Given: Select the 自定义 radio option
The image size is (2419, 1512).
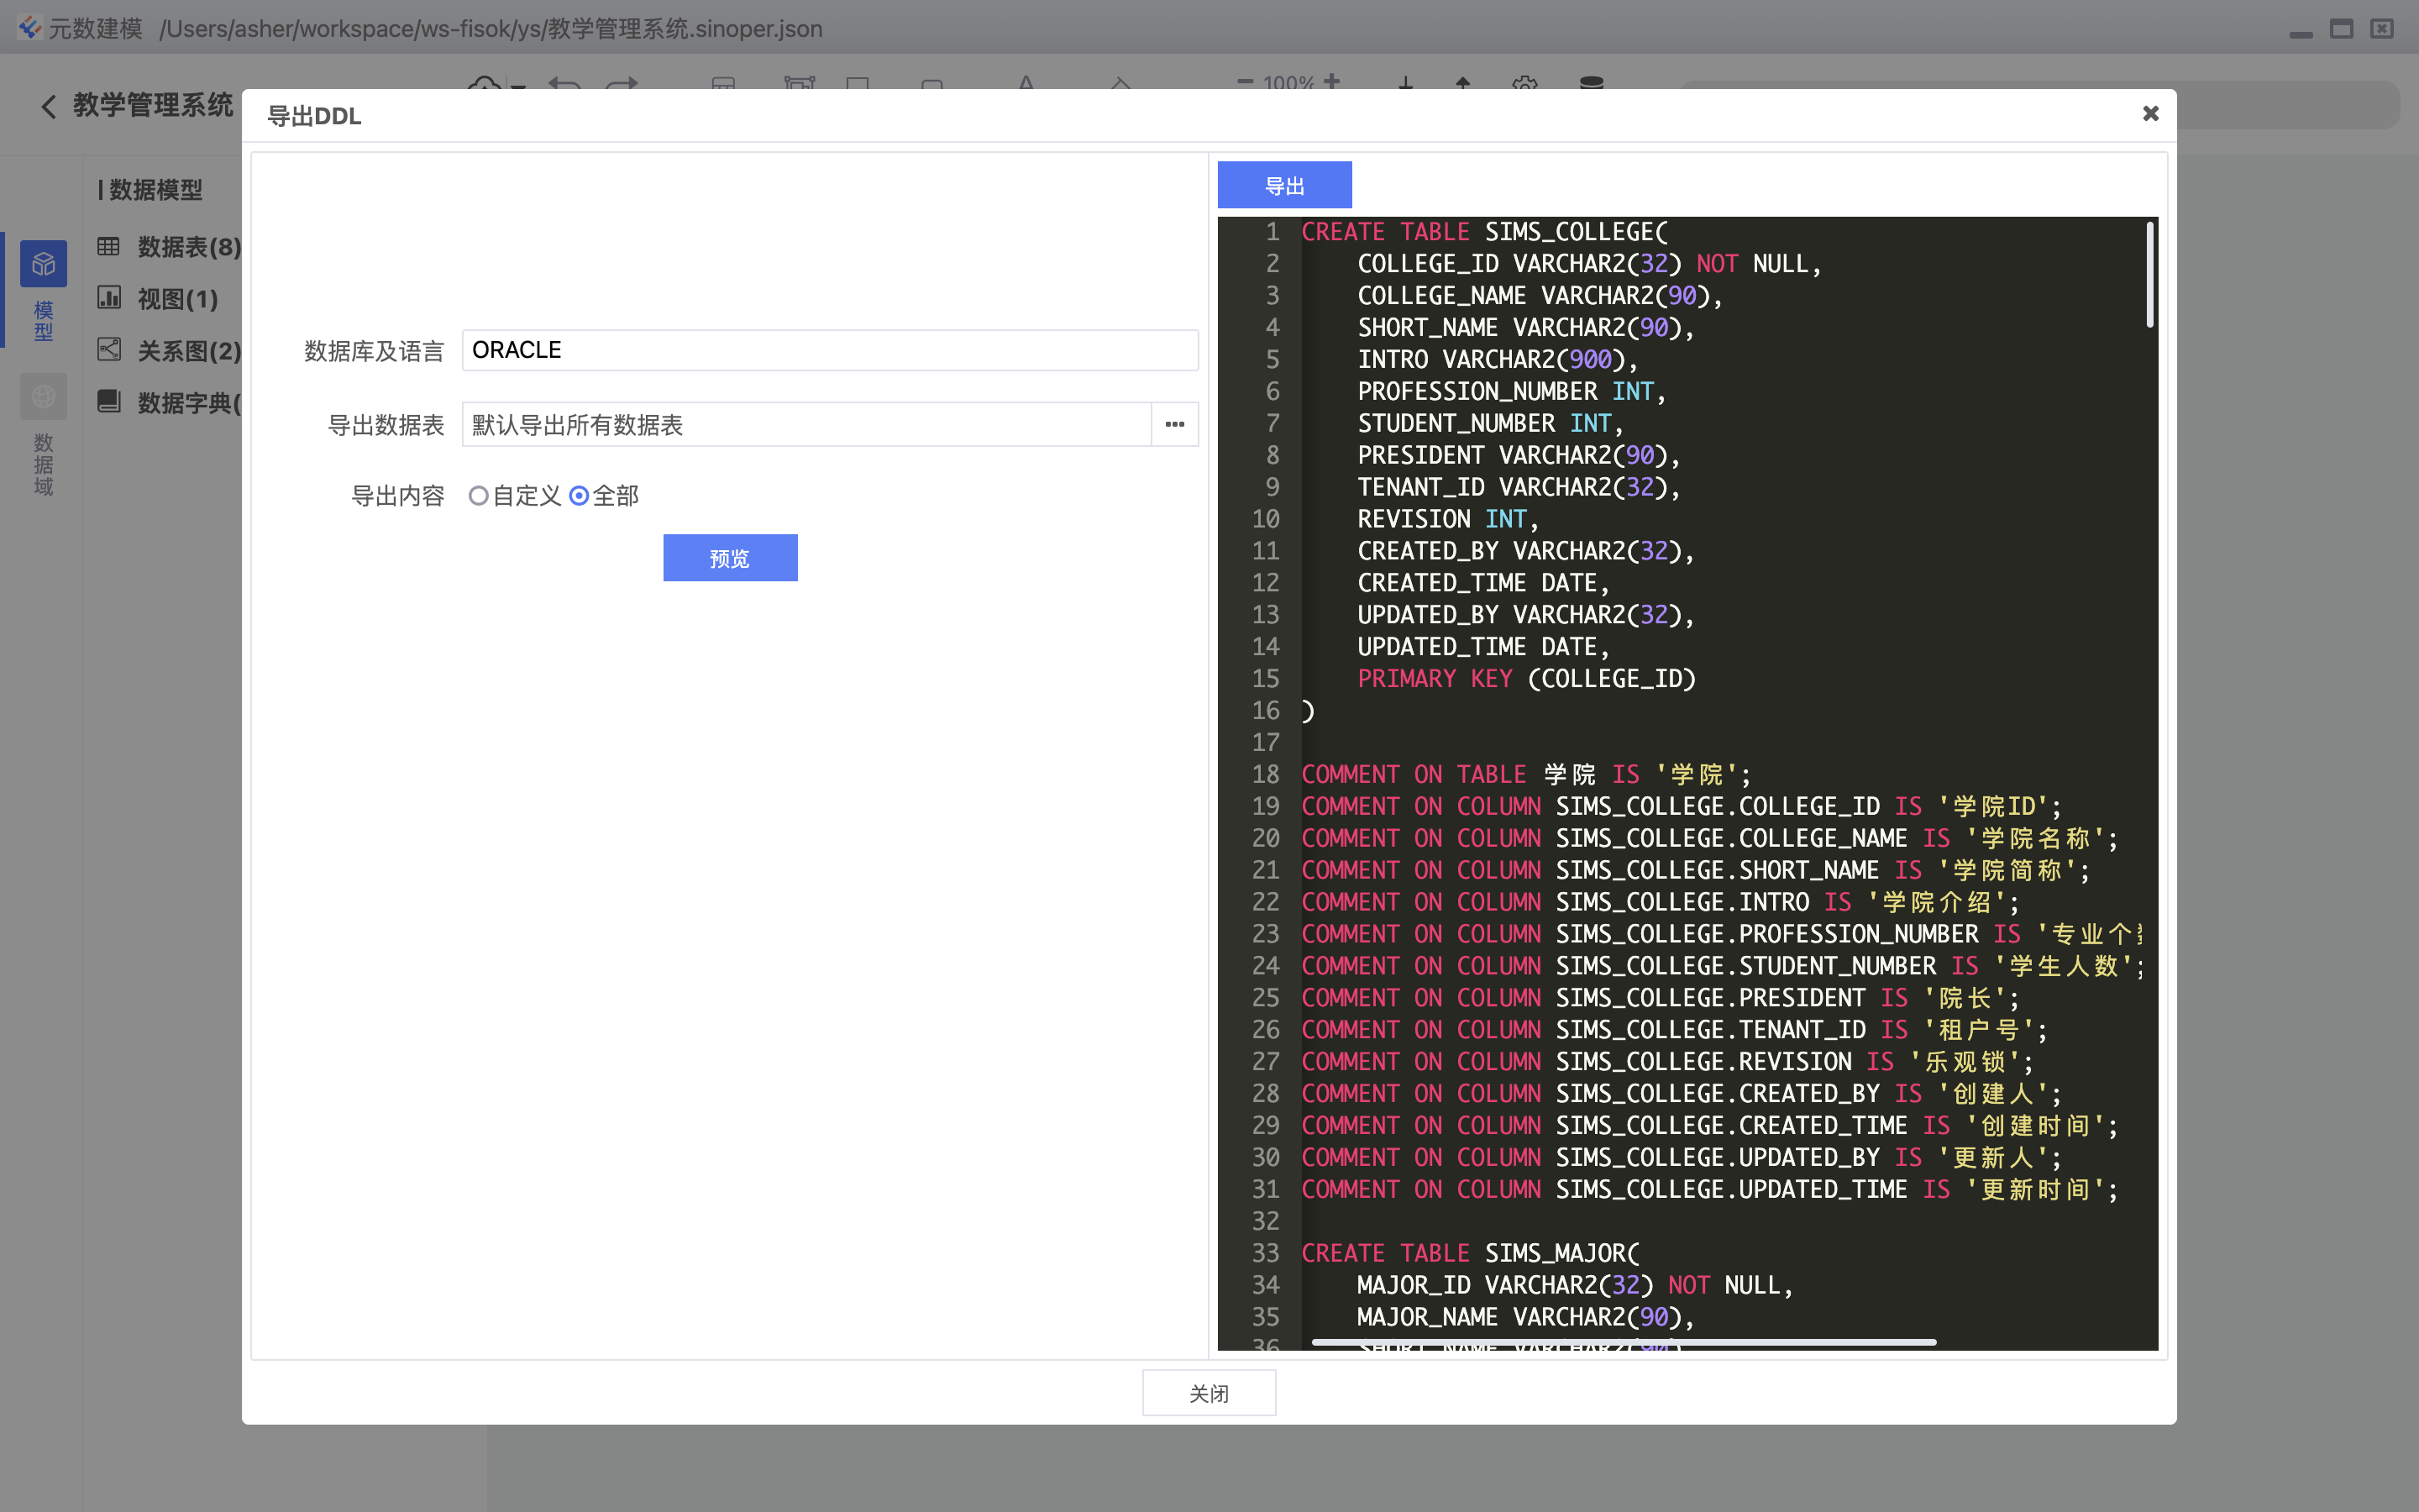Looking at the screenshot, I should (479, 496).
